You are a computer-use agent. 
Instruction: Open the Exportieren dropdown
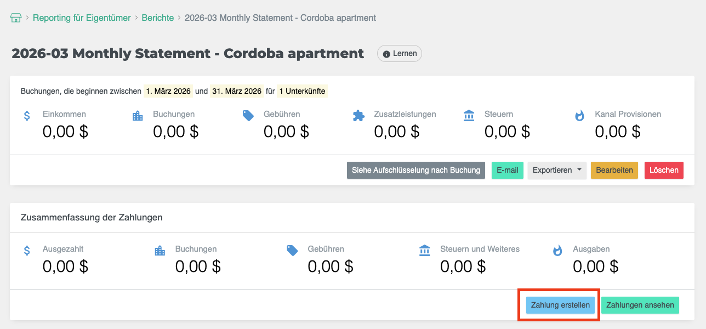tap(557, 170)
